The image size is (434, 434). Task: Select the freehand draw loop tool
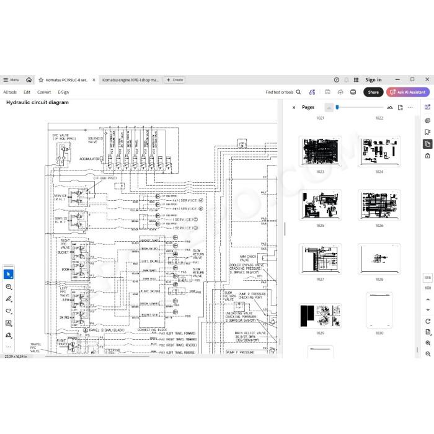point(9,311)
